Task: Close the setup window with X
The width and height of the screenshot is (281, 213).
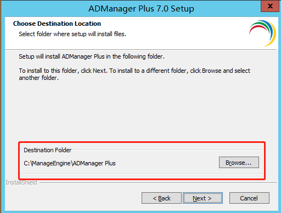Action: (270, 6)
